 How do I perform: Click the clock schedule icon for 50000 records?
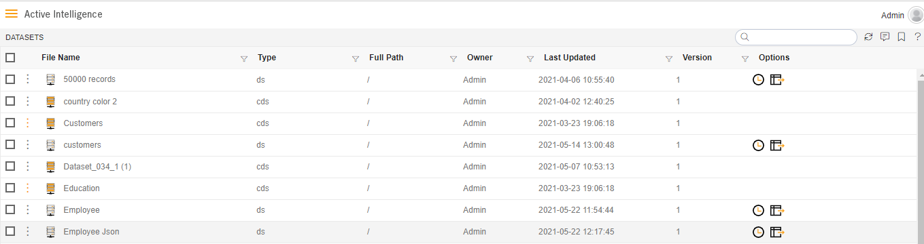(x=759, y=80)
